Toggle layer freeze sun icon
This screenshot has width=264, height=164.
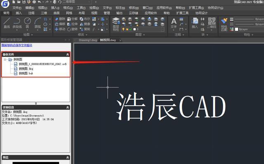click(x=127, y=29)
